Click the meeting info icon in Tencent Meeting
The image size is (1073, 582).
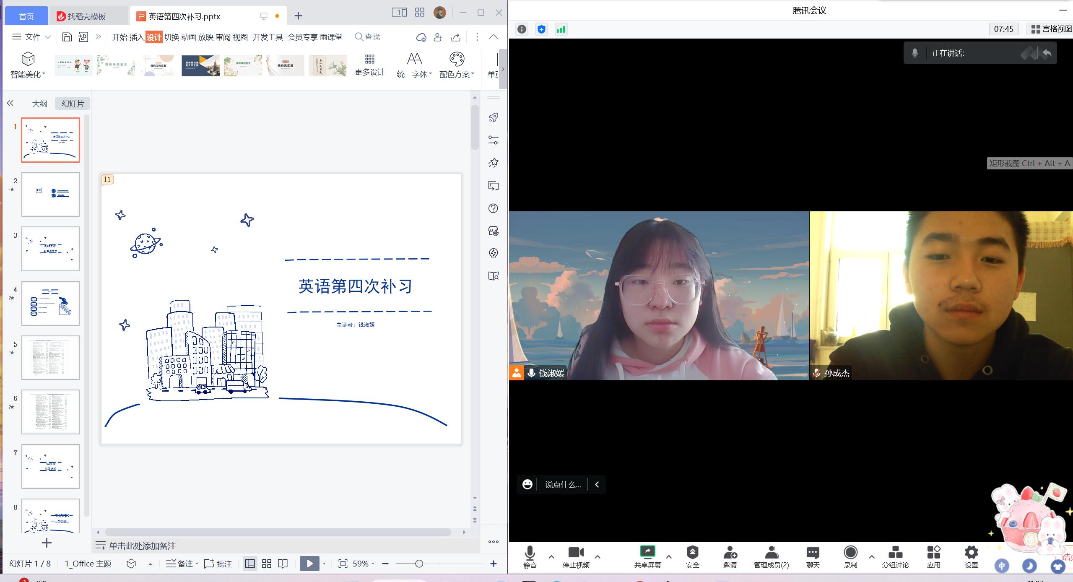[522, 29]
